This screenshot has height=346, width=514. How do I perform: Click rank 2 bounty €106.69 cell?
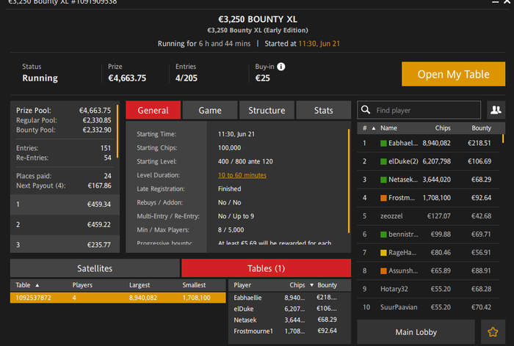tap(479, 161)
